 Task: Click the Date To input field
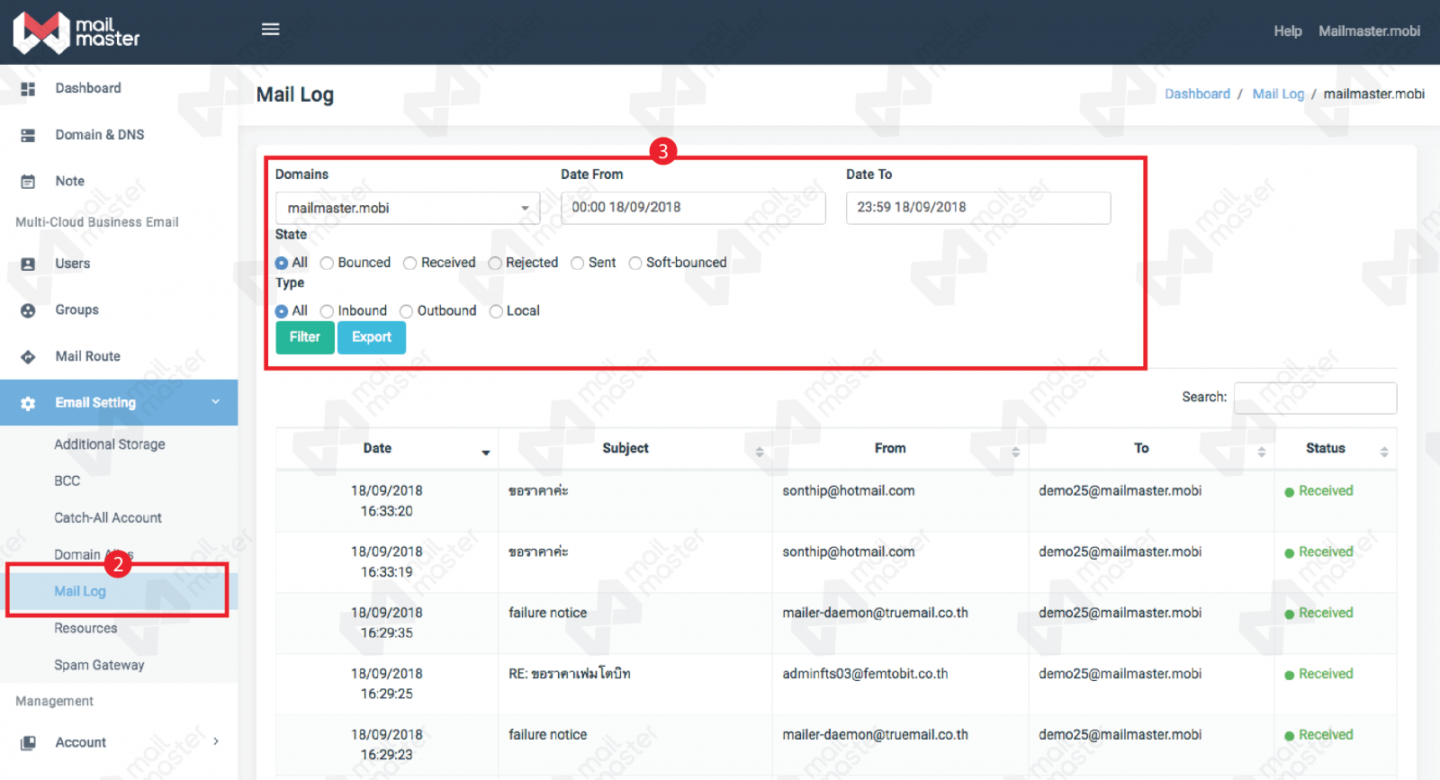(x=978, y=208)
